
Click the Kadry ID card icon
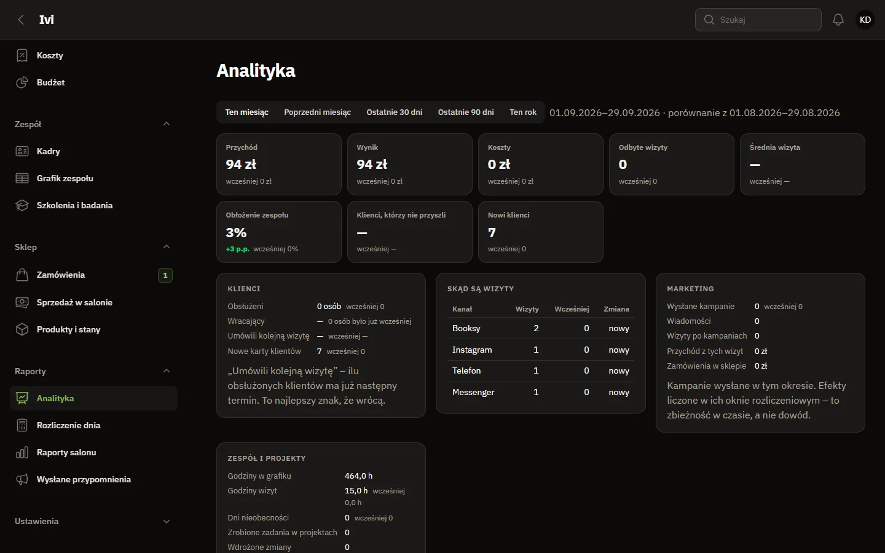22,151
